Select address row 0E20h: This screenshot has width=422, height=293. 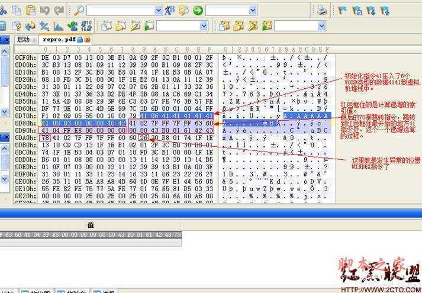25,196
